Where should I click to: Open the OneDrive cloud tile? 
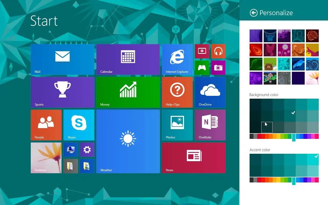[210, 92]
